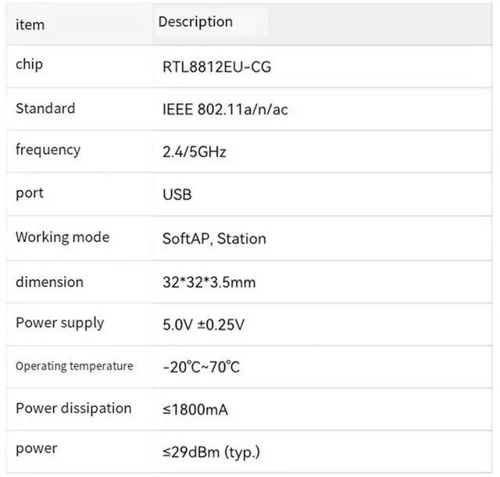Click the "Operating temperature" row label
The height and width of the screenshot is (477, 500).
coord(74,366)
